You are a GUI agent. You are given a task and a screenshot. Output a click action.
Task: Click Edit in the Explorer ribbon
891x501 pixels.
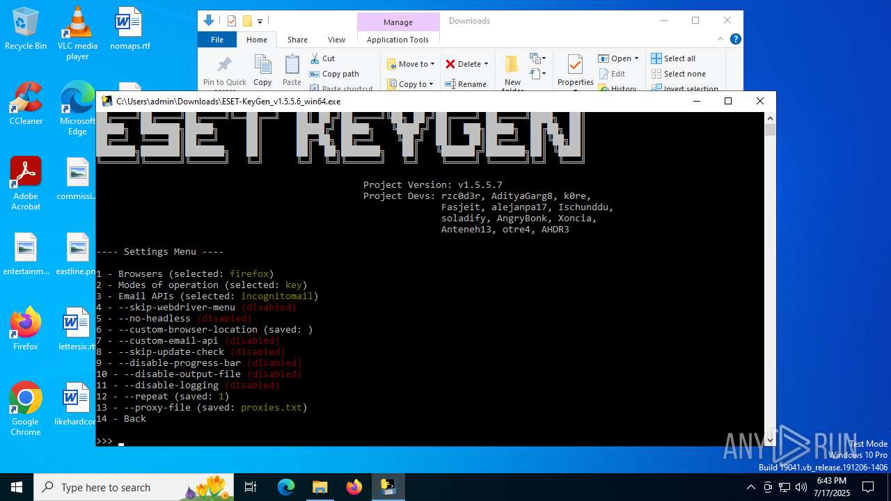coord(611,74)
